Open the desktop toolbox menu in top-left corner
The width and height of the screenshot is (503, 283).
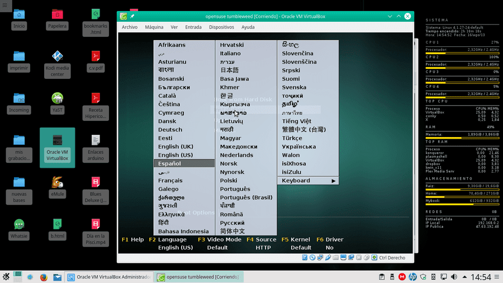5,5
